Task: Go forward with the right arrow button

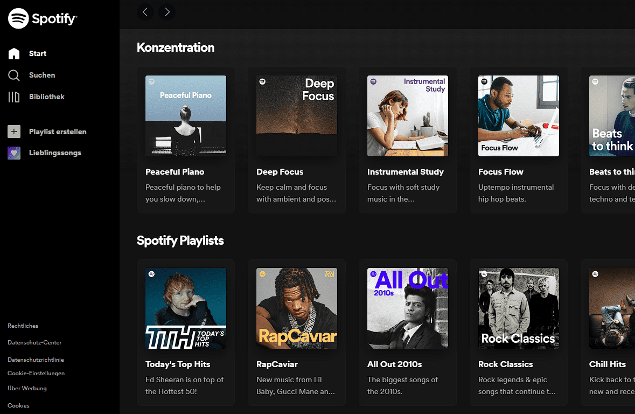Action: 167,12
